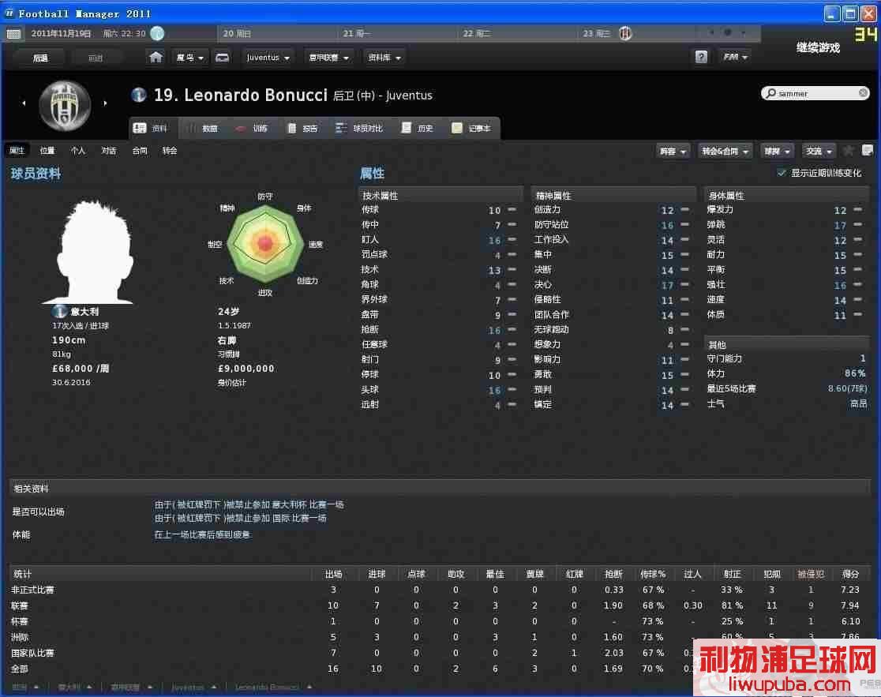
Task: Click the round icon beside the time 22:30
Action: [157, 34]
